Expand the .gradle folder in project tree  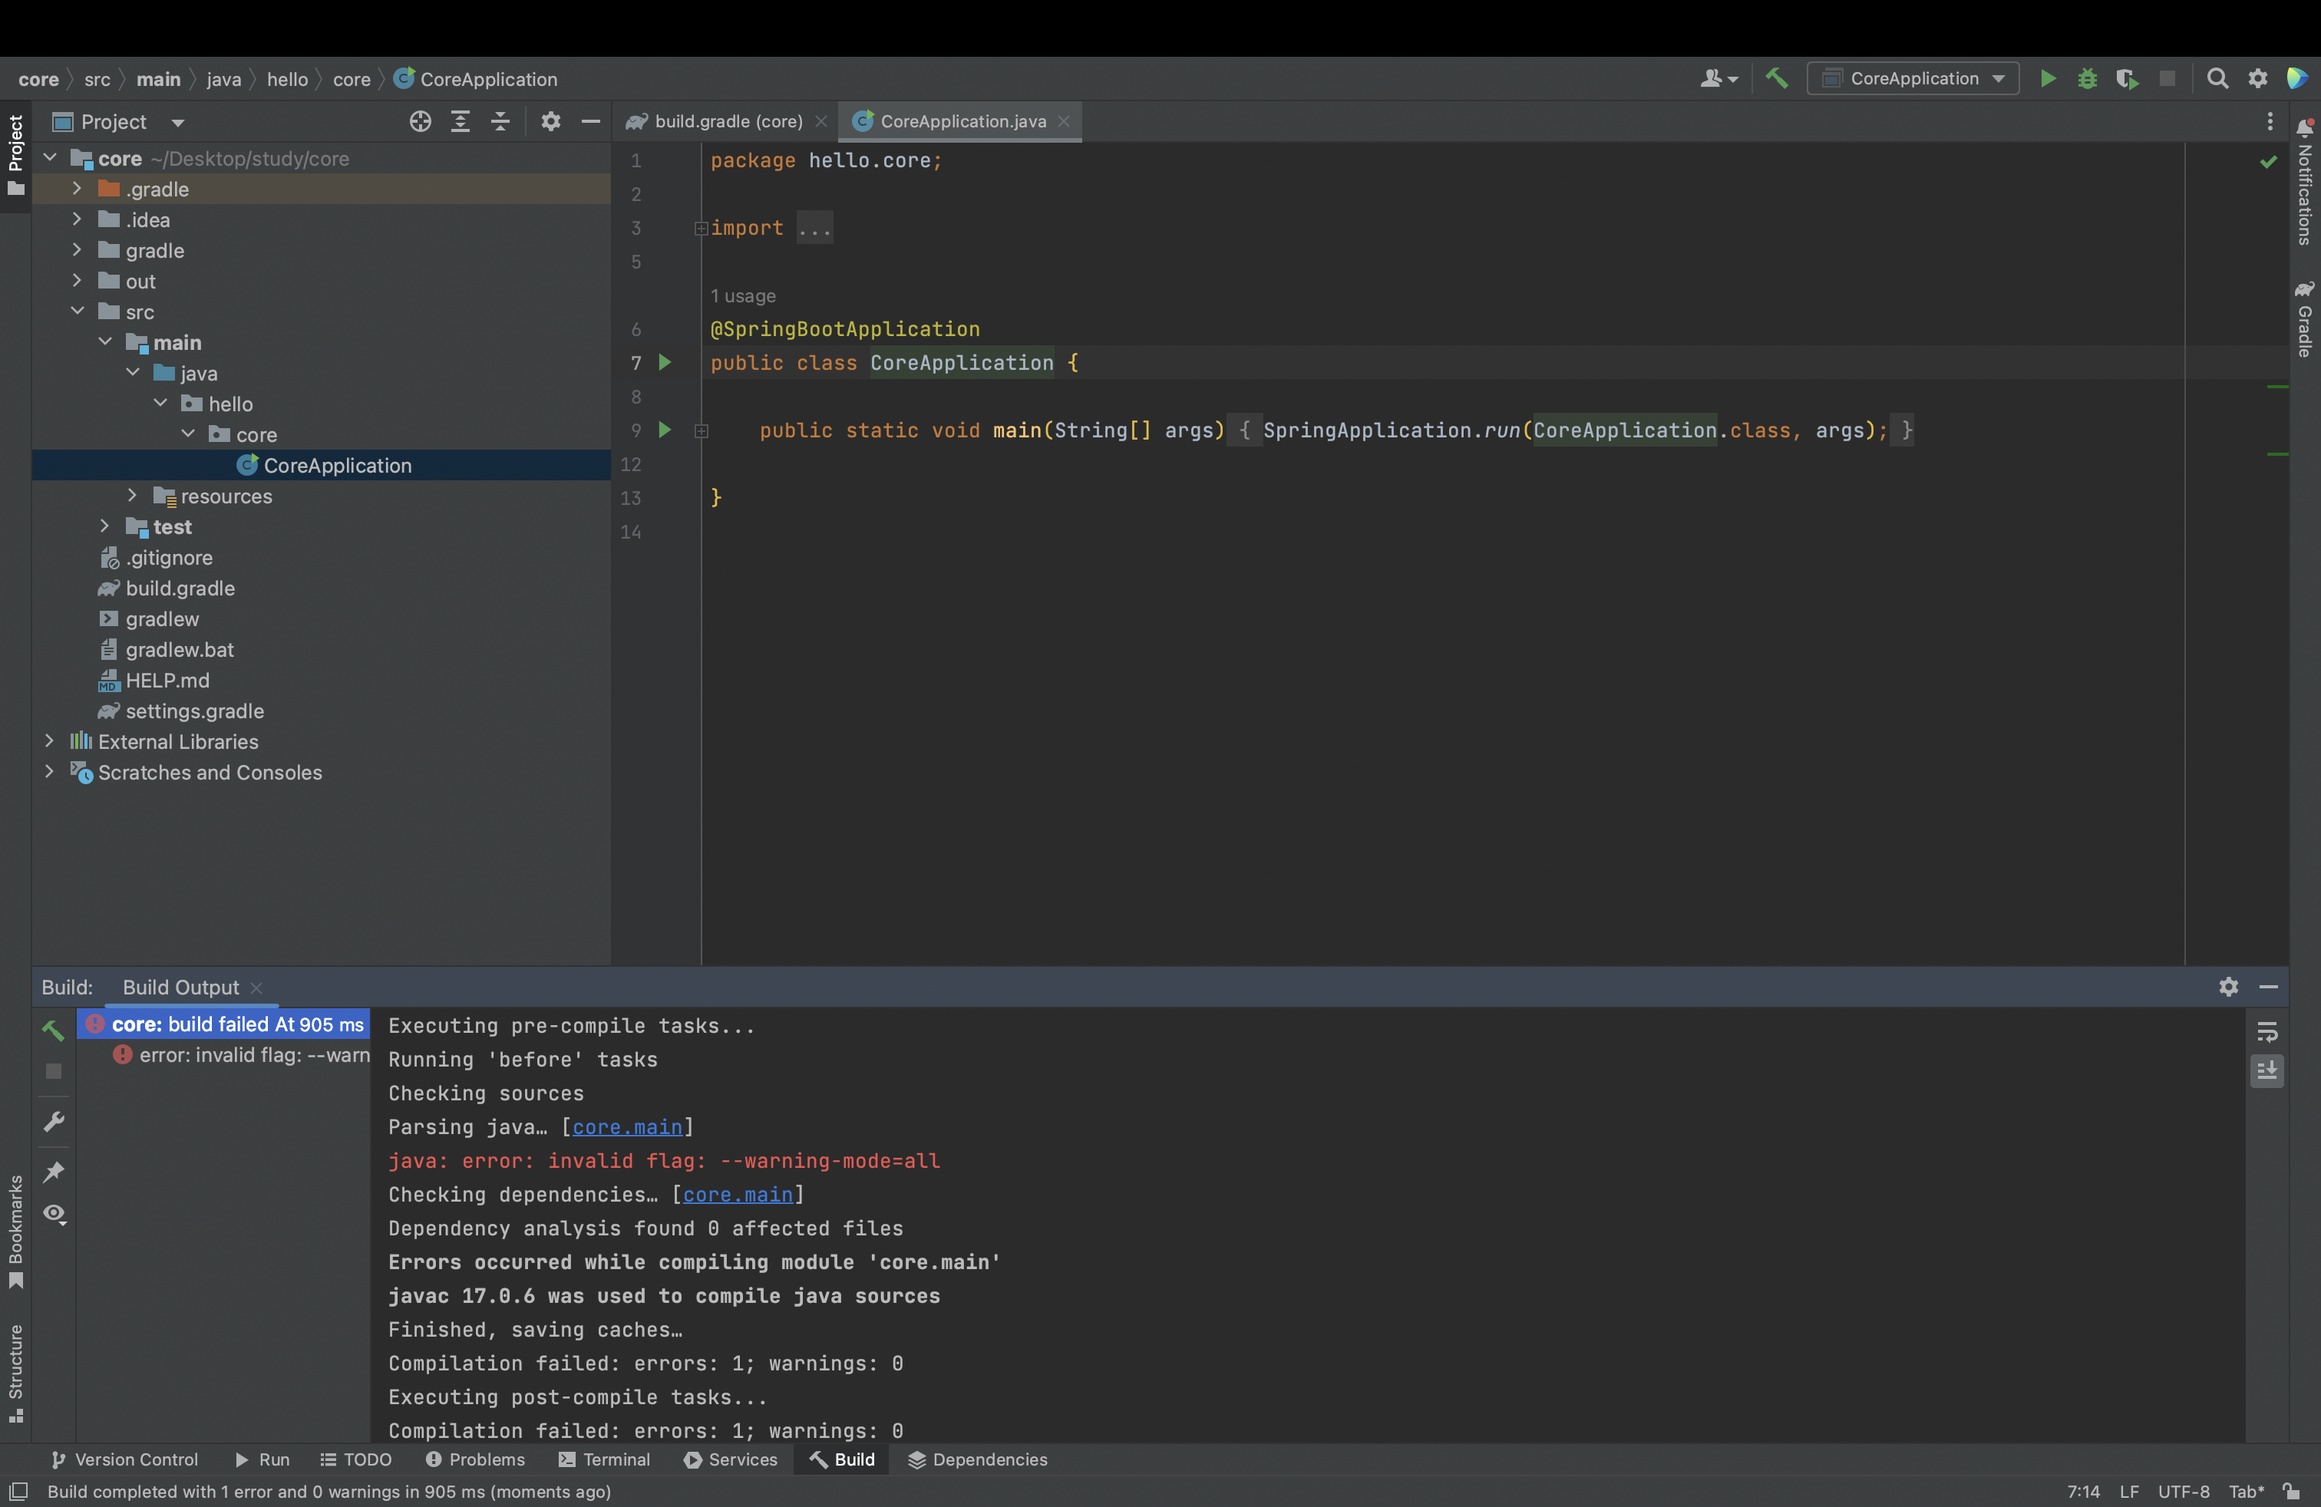[73, 190]
